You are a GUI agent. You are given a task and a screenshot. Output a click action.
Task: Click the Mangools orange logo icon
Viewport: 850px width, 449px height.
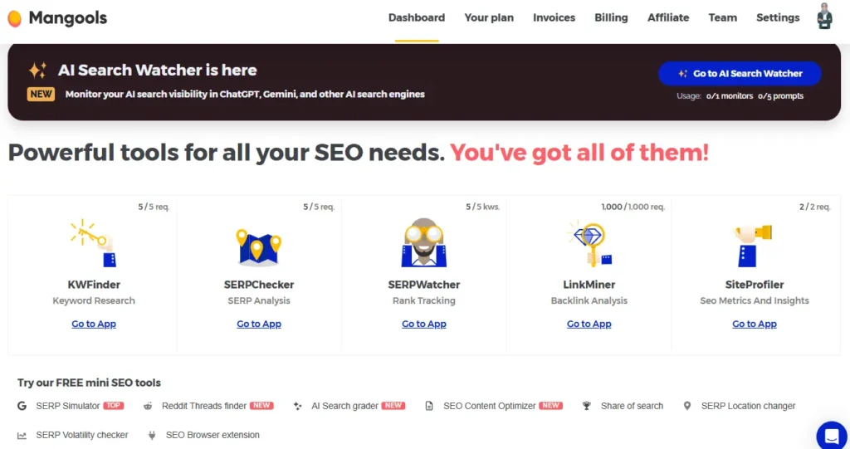[x=15, y=18]
